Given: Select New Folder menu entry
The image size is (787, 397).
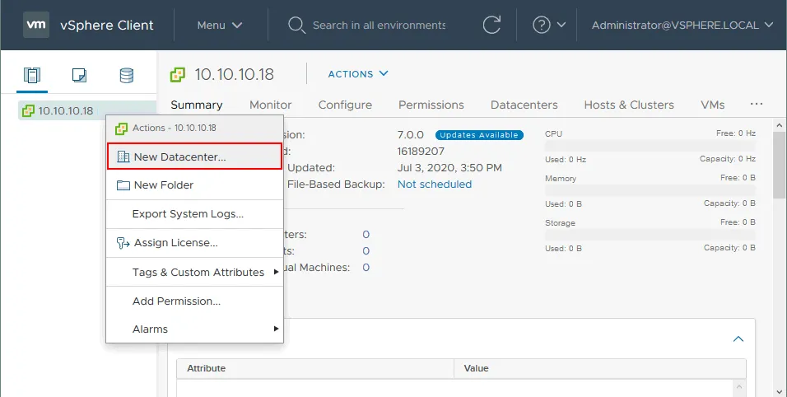Looking at the screenshot, I should (163, 185).
